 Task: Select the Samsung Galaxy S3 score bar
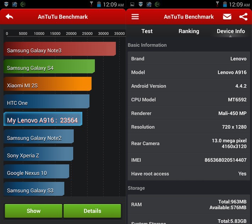(x=34, y=189)
